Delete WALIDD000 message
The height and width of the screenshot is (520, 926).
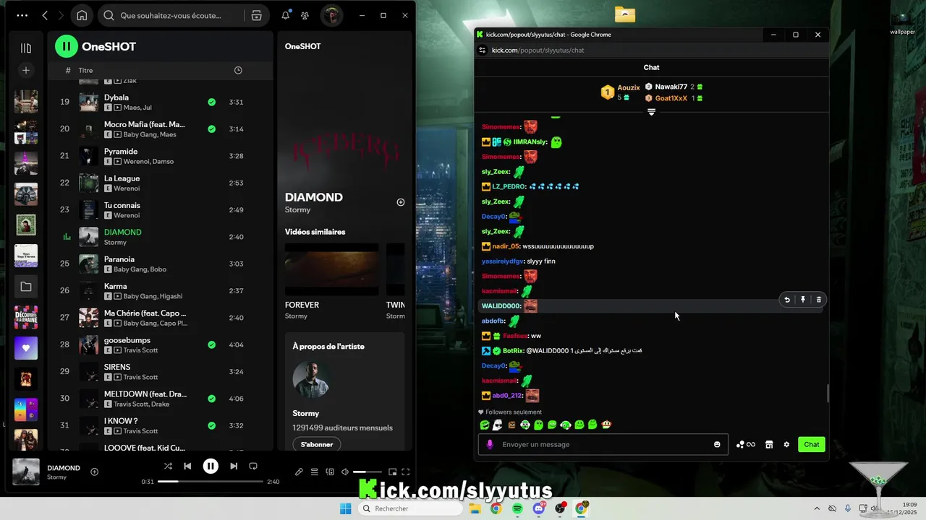819,300
